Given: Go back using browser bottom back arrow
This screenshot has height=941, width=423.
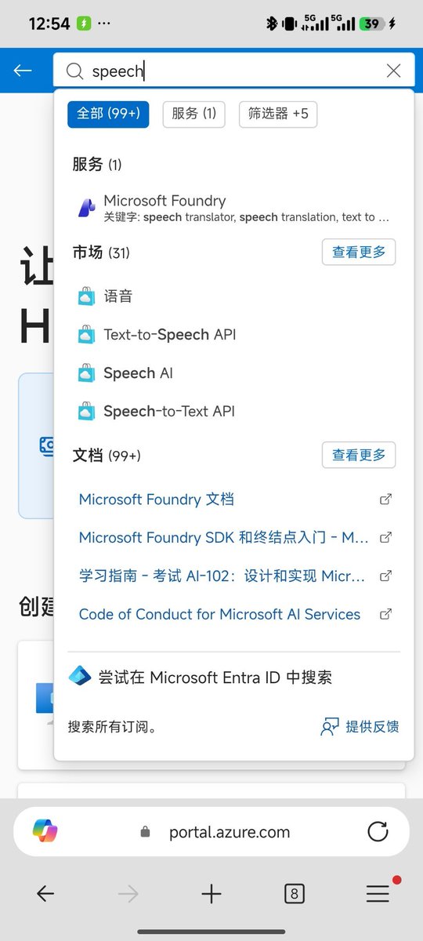Looking at the screenshot, I should coord(45,893).
